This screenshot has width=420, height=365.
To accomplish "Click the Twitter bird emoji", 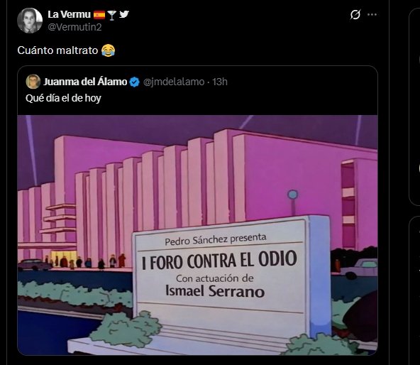I will pyautogui.click(x=124, y=14).
